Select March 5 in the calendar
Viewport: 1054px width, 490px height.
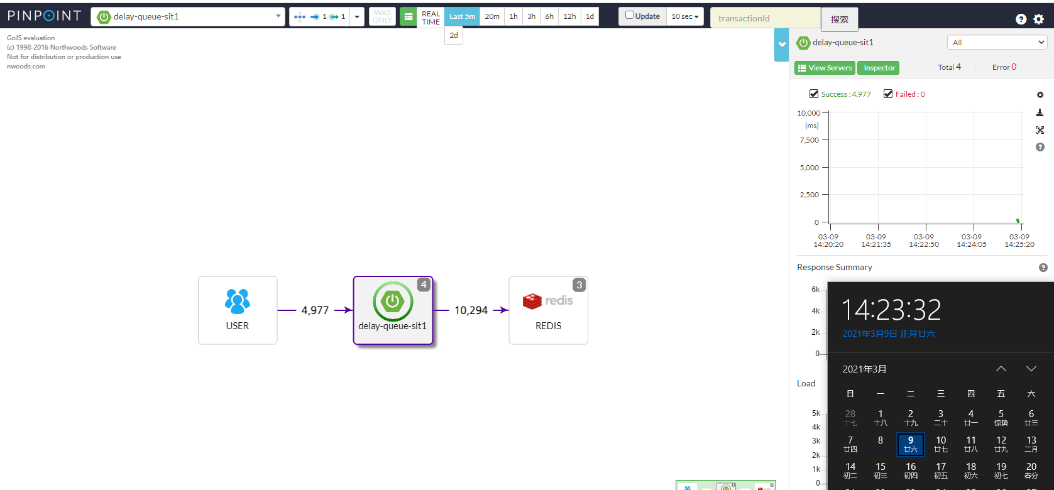pos(1001,418)
